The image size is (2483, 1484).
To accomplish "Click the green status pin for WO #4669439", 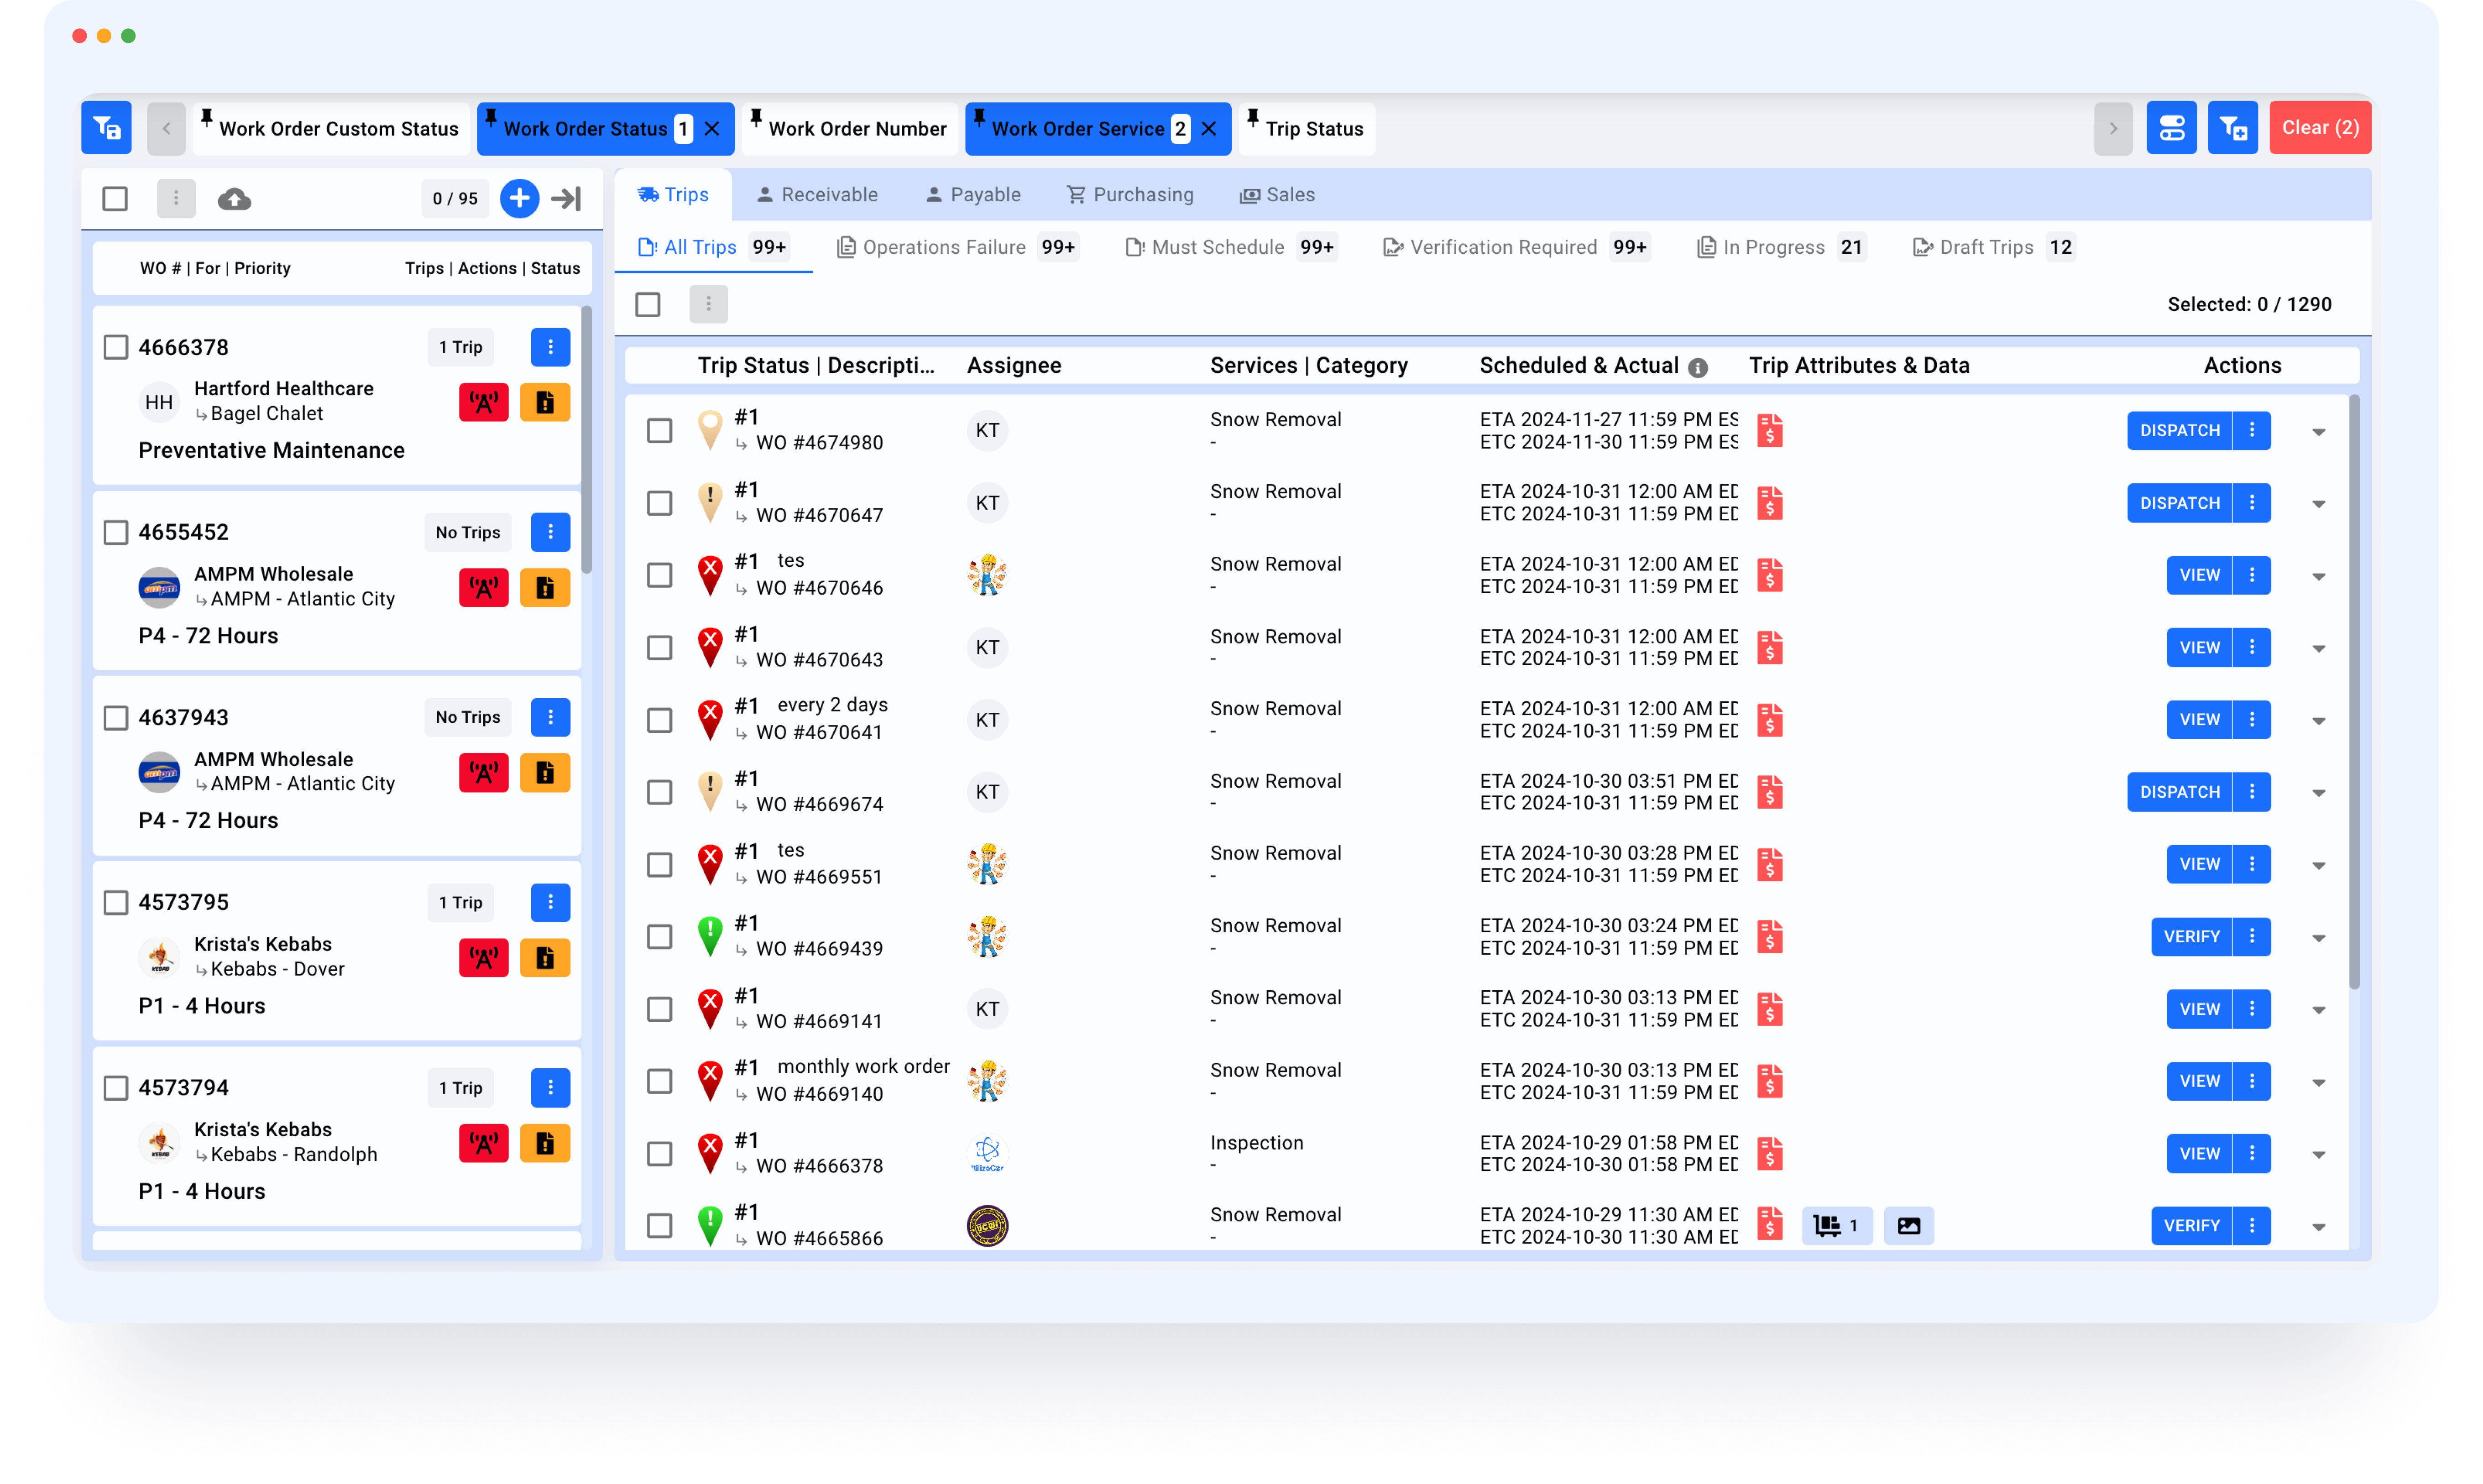I will tap(710, 937).
